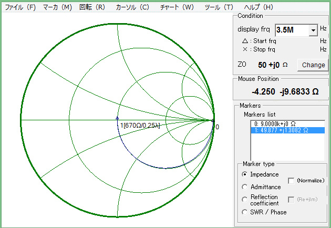Click the 1[670Ω/0.25λ] marker label
The image size is (331, 228).
(x=140, y=126)
